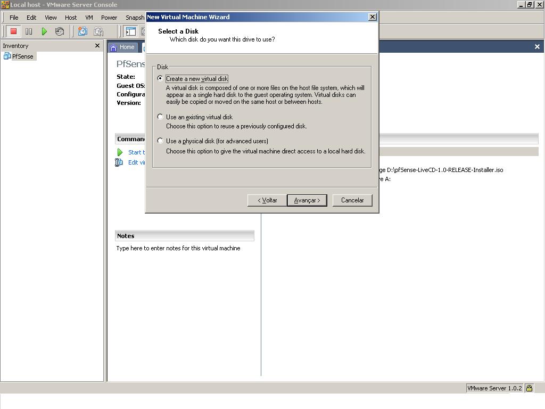Close the New Virtual Machine Wizard dialog

coord(372,17)
